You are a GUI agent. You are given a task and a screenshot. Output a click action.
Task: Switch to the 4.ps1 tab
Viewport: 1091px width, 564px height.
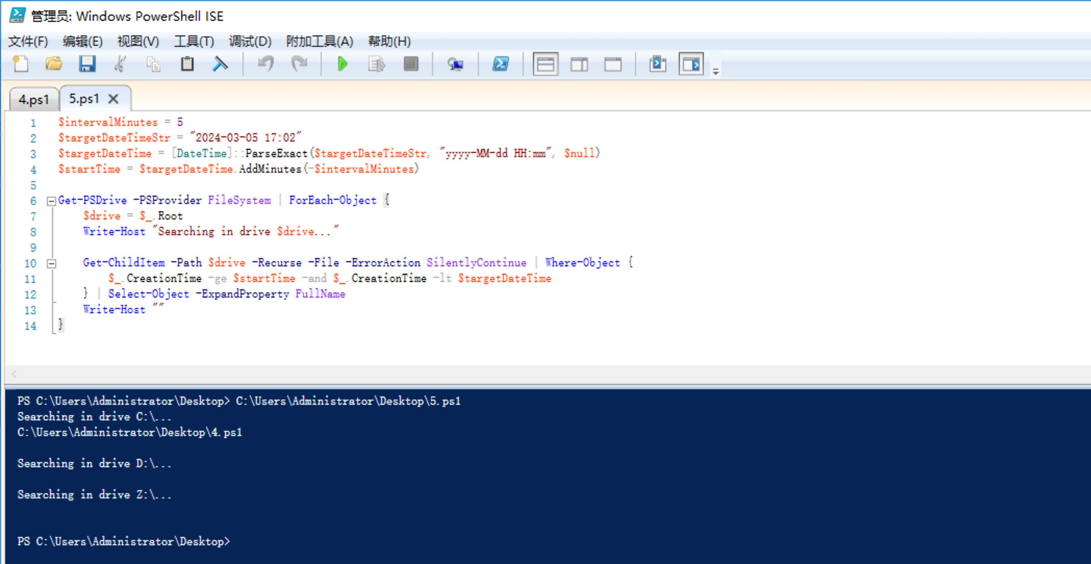33,98
